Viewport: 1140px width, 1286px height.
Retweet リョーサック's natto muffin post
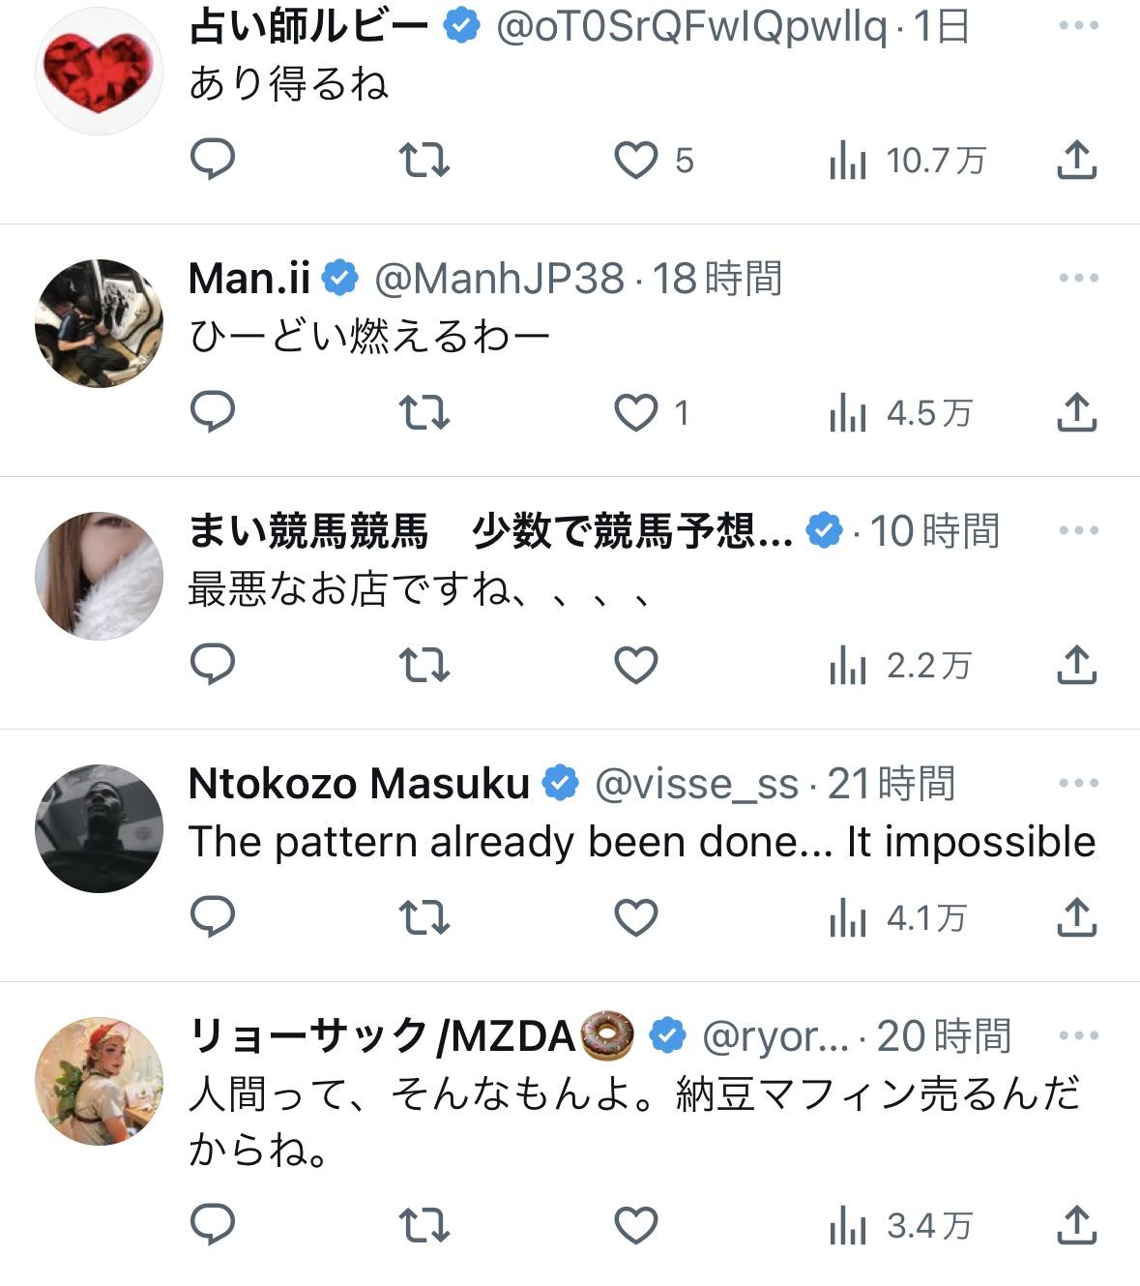(x=424, y=1226)
